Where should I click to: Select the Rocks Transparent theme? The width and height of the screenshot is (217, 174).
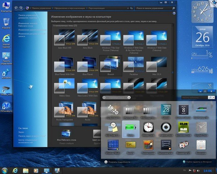pyautogui.click(x=64, y=111)
